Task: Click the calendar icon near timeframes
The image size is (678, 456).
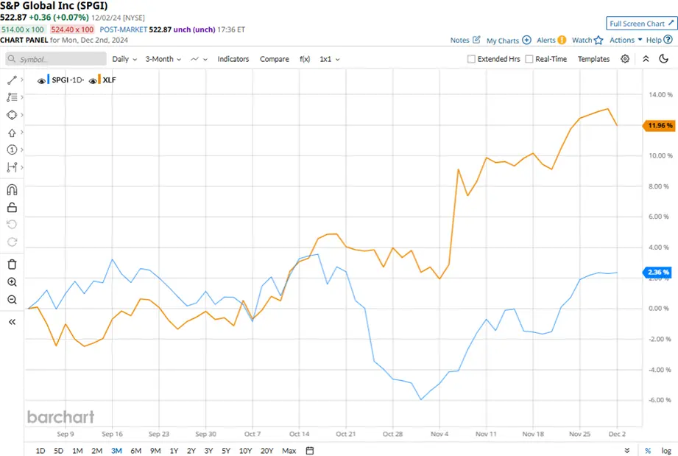Action: pyautogui.click(x=309, y=450)
